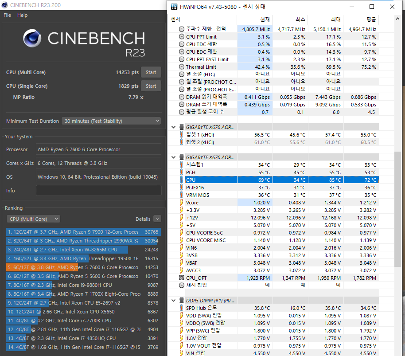Click the clock icon beside DRAM 읽기 대역폭
The height and width of the screenshot is (356, 405).
pos(182,97)
